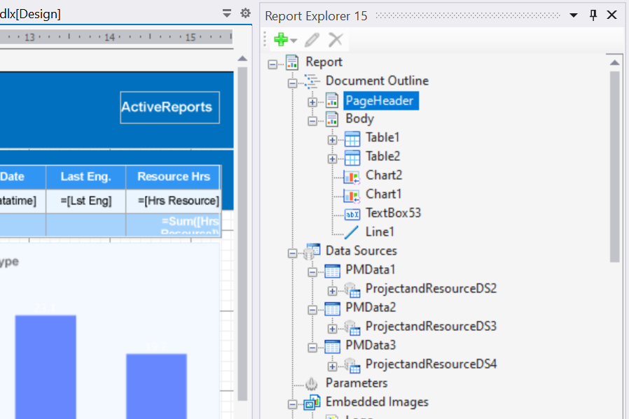Select the Resource Hrs header cell
This screenshot has width=629, height=419.
[173, 177]
